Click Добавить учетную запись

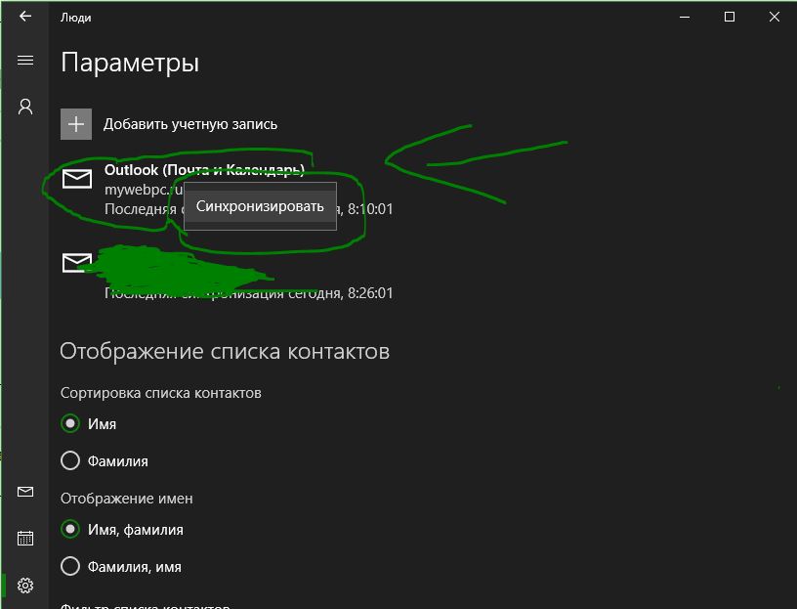coord(190,125)
